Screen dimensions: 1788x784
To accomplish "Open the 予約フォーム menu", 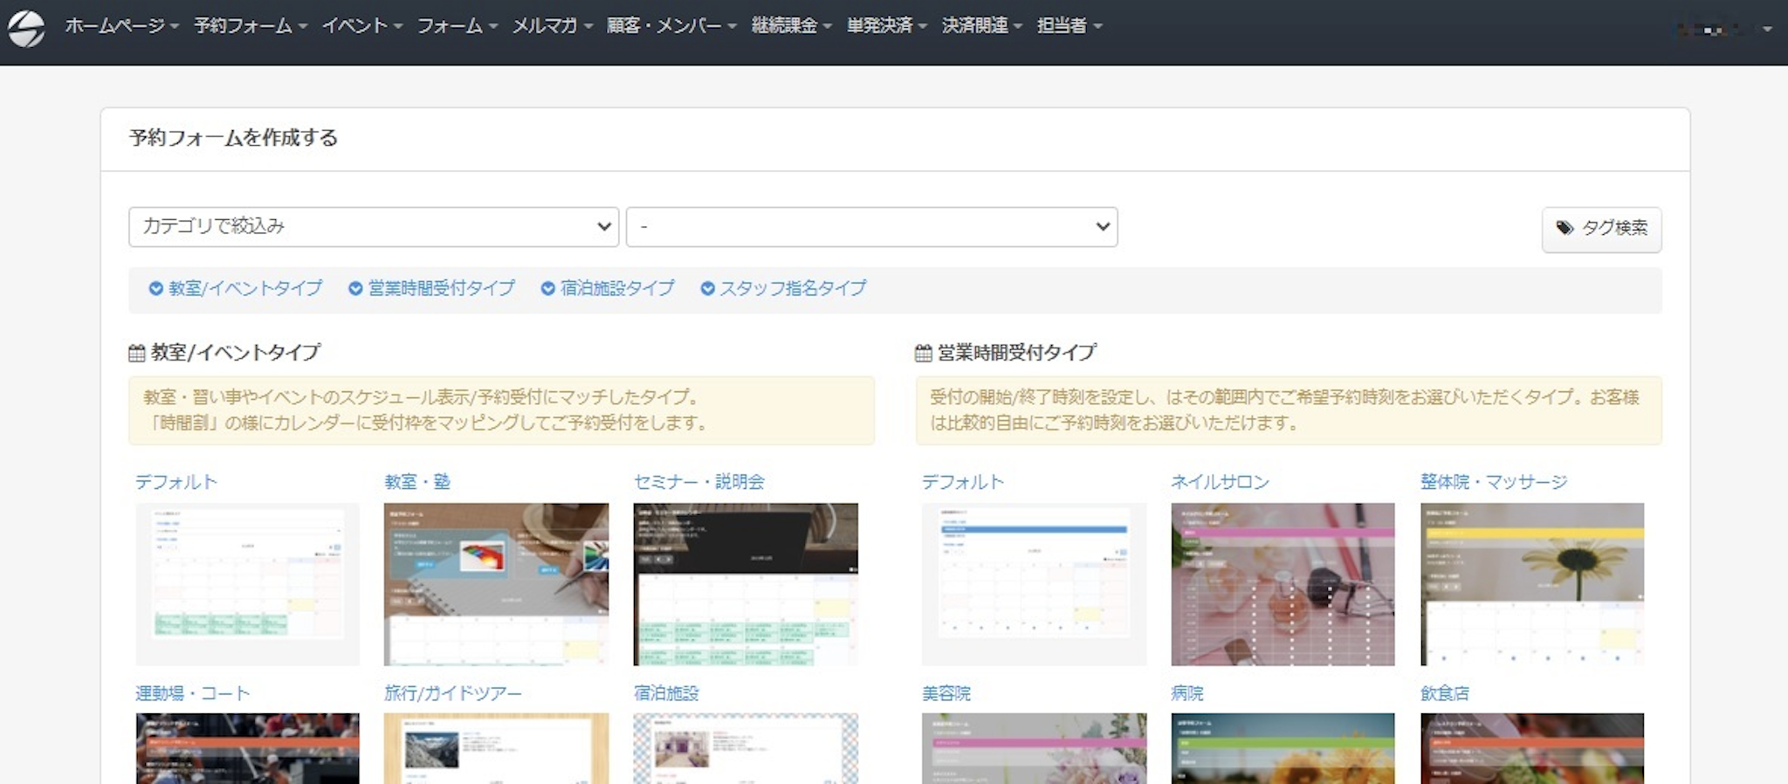I will point(251,26).
